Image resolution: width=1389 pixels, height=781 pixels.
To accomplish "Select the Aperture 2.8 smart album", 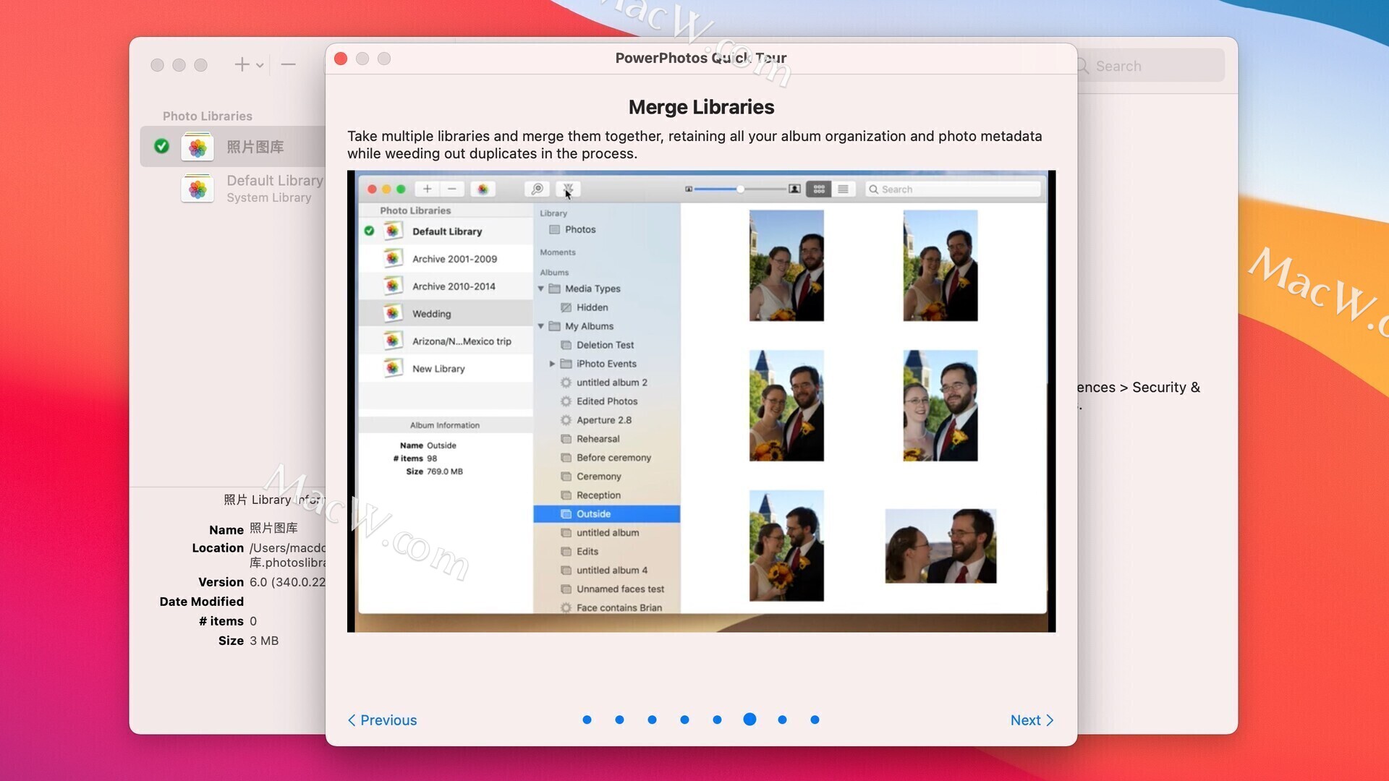I will tap(607, 420).
